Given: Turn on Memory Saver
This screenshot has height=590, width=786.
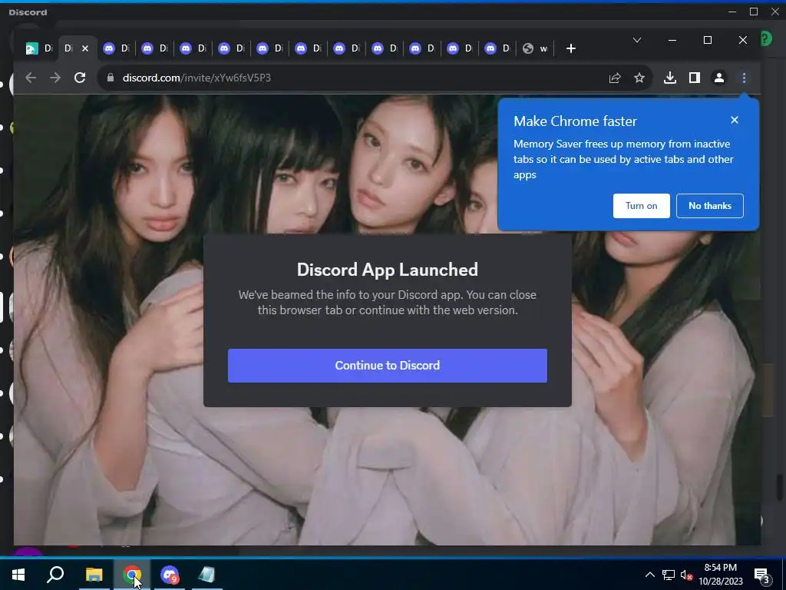Looking at the screenshot, I should [x=641, y=206].
